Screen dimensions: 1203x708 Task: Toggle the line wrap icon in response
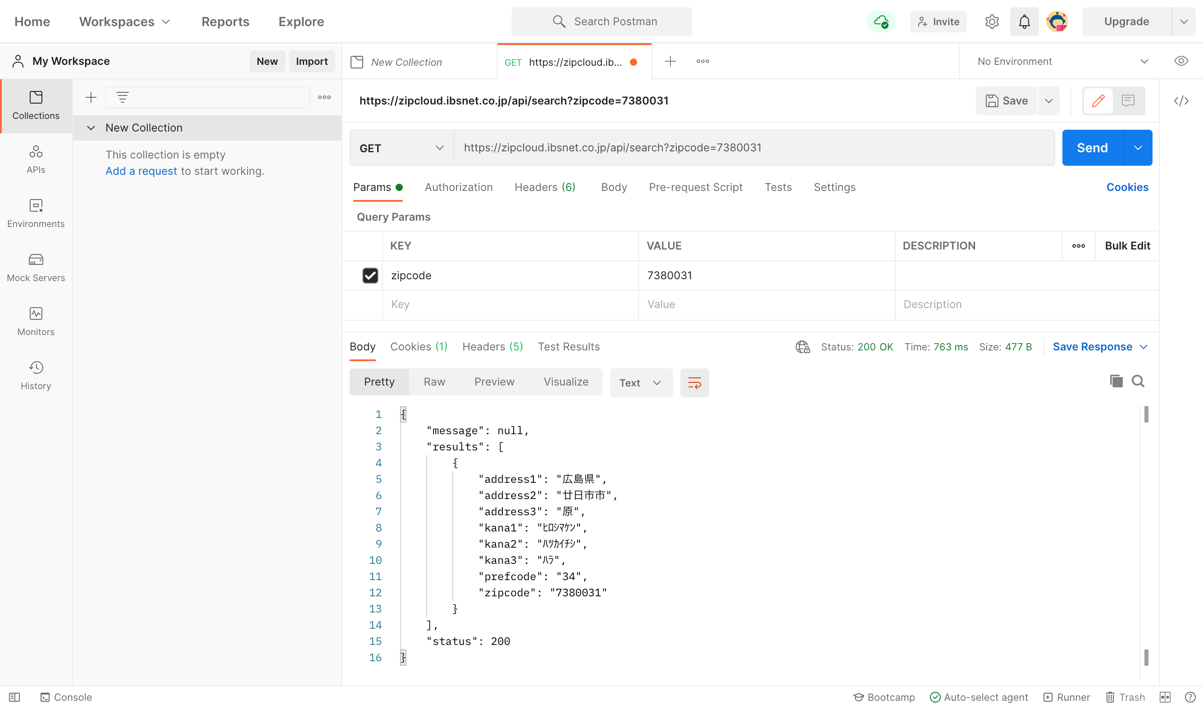click(x=694, y=383)
